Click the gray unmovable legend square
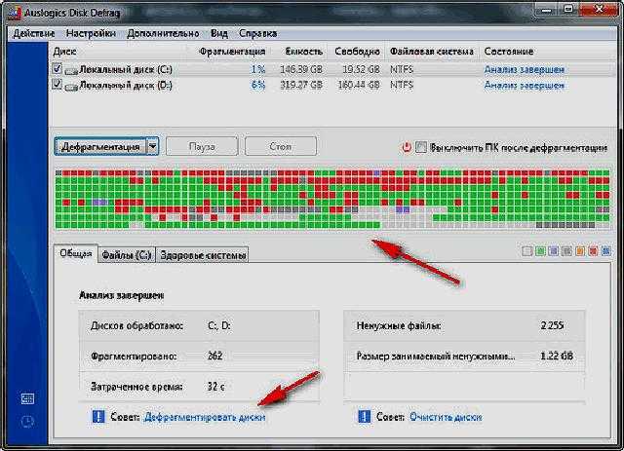Image resolution: width=624 pixels, height=451 pixels. click(566, 251)
